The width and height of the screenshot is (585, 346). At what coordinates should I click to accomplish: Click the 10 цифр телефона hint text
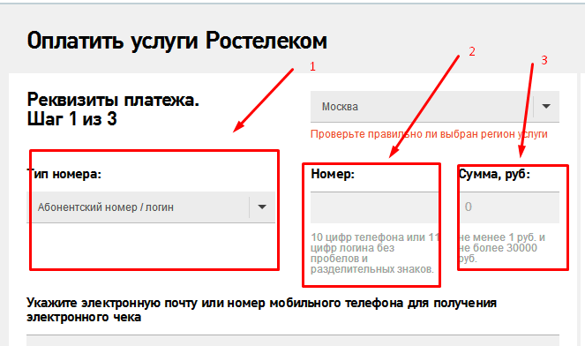[x=374, y=253]
